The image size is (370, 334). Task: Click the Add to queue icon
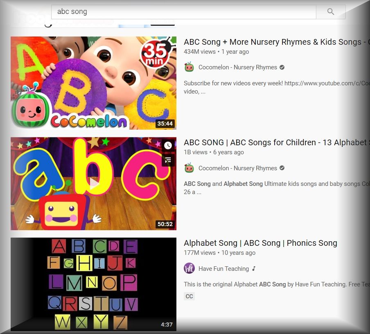[x=168, y=160]
